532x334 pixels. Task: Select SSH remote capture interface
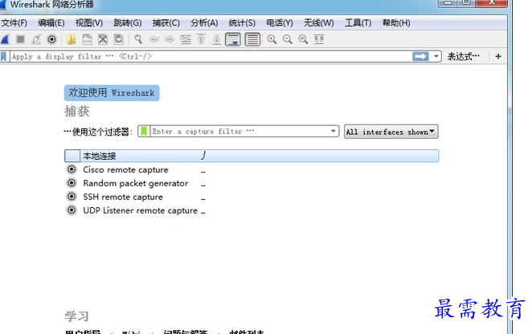(123, 197)
